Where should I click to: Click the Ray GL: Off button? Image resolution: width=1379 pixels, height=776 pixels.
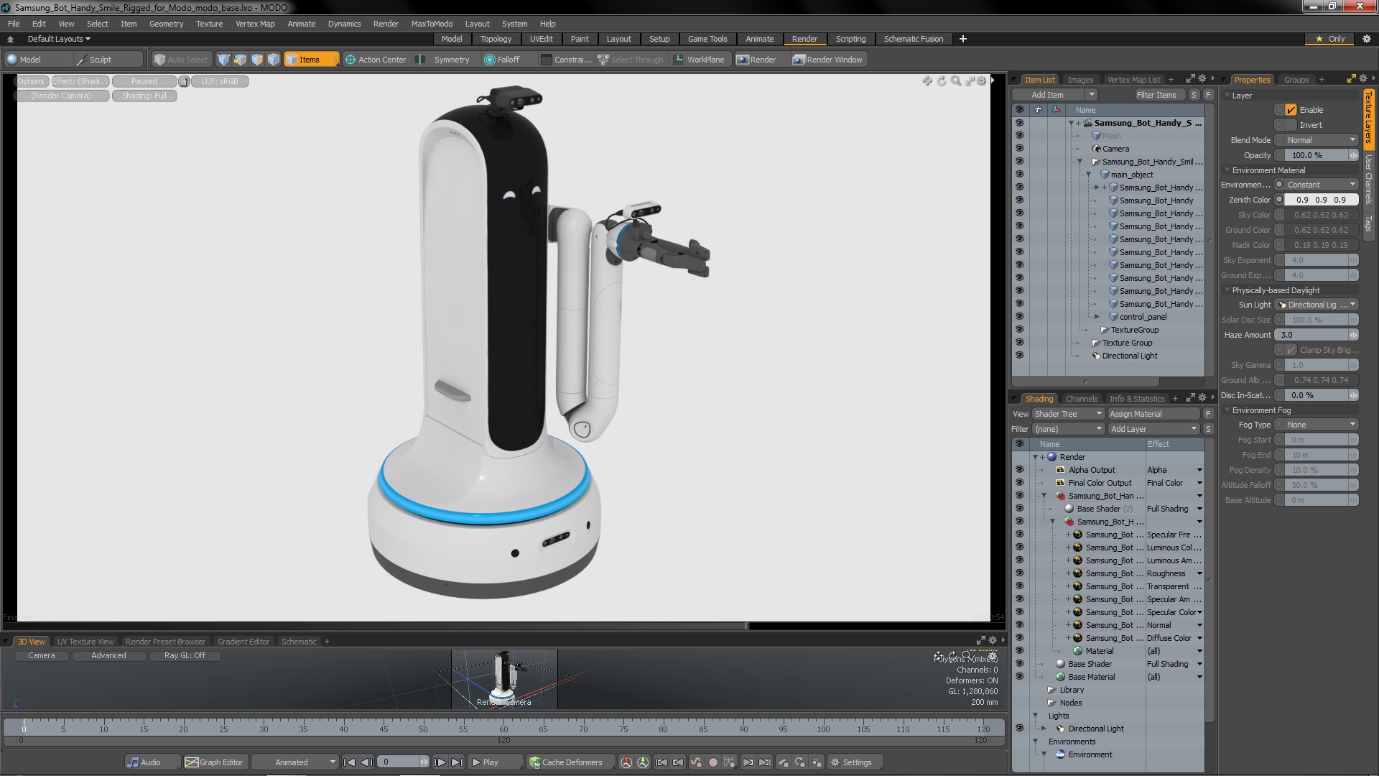185,655
